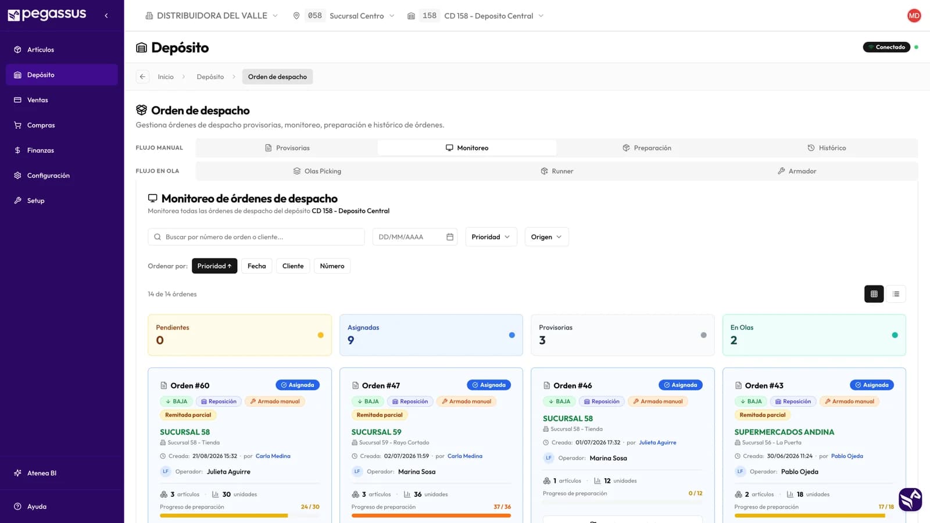
Task: Click Depósito breadcrumb link
Action: pyautogui.click(x=210, y=77)
